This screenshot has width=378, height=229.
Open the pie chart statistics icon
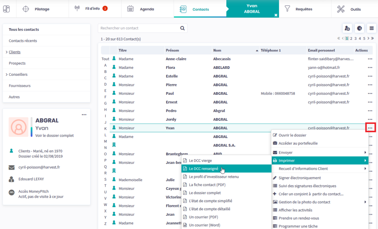(359, 28)
